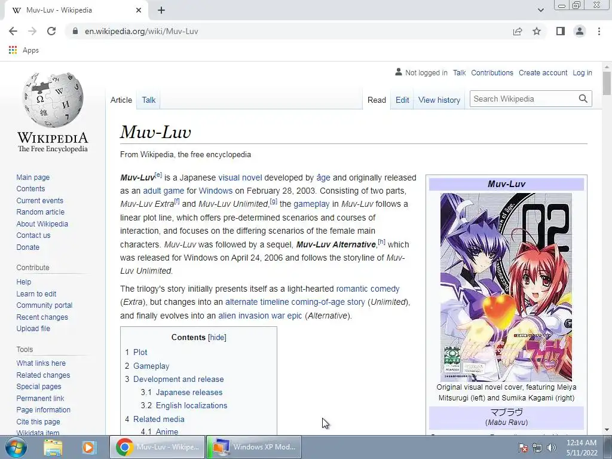Screen dimensions: 612x459
Task: Click What links here tool link
Action: (41, 363)
